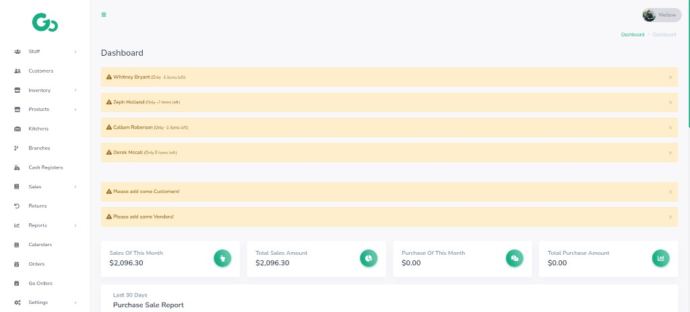Open Go Orders menu item
Image resolution: width=690 pixels, height=312 pixels.
pyautogui.click(x=40, y=284)
